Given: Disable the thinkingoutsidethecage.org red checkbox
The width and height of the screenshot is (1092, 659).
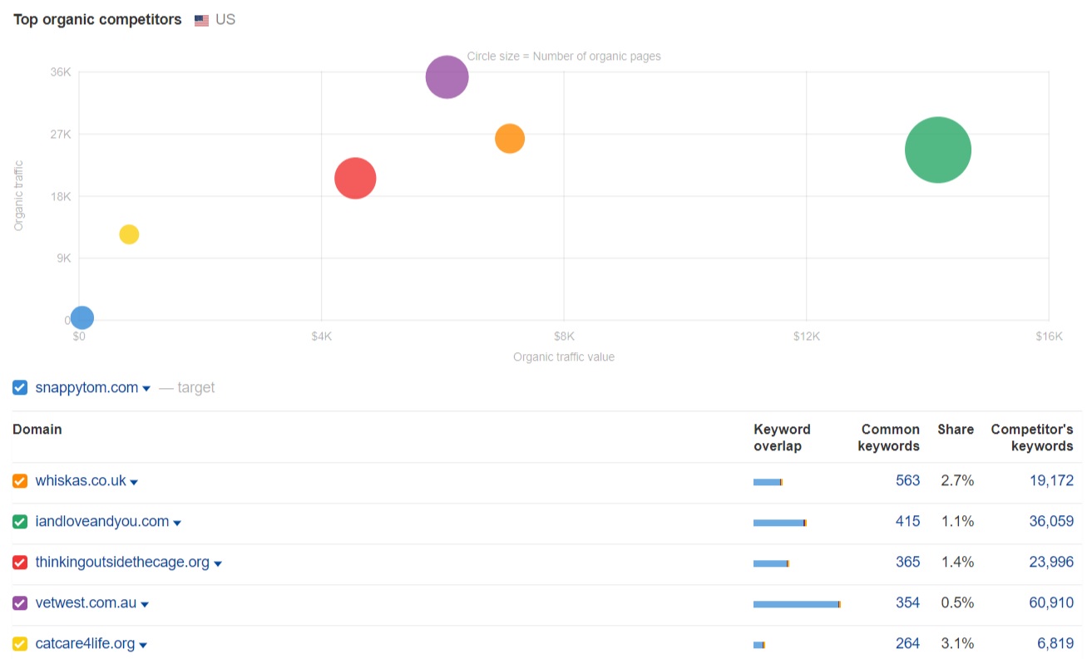Looking at the screenshot, I should (20, 563).
